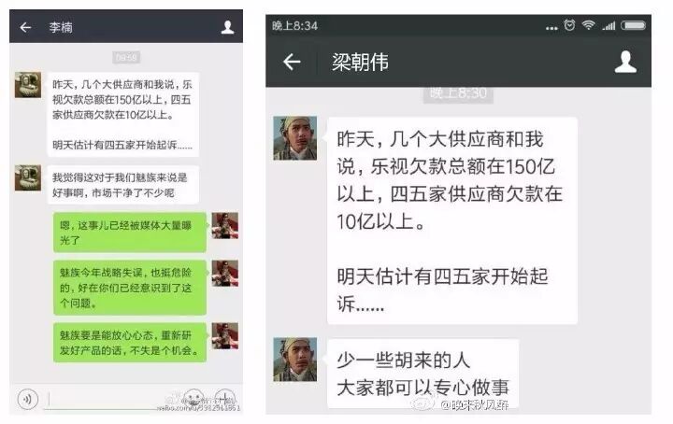Tap the voice input icon at bottom
This screenshot has width=673, height=424.
tap(28, 399)
